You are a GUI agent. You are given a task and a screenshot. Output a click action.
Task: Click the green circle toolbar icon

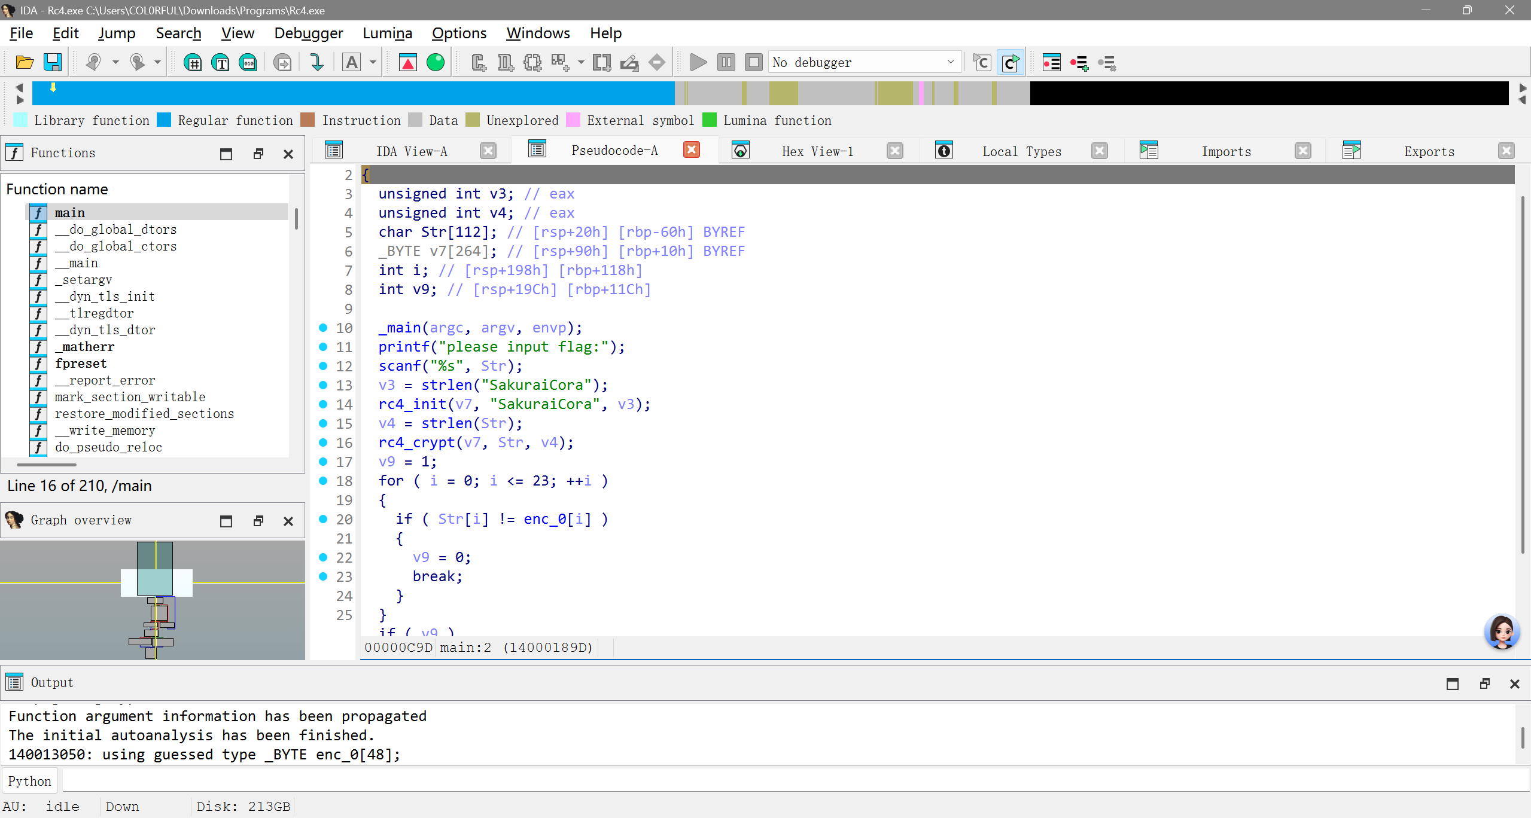coord(436,62)
